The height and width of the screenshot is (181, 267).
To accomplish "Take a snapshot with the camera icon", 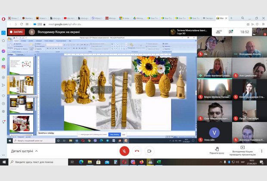I will [248, 24].
